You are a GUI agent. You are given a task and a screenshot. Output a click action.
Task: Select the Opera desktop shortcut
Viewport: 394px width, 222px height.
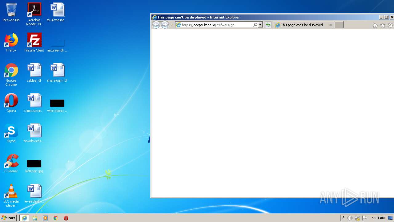[11, 103]
